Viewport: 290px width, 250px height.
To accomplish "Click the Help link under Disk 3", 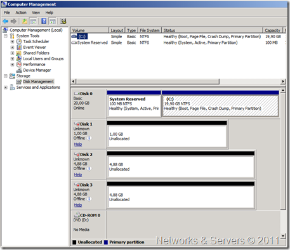I will (78, 205).
